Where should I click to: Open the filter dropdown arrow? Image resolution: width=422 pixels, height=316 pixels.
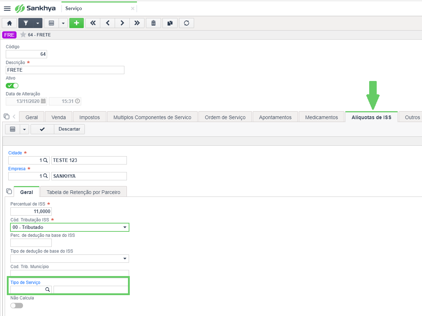(x=38, y=23)
